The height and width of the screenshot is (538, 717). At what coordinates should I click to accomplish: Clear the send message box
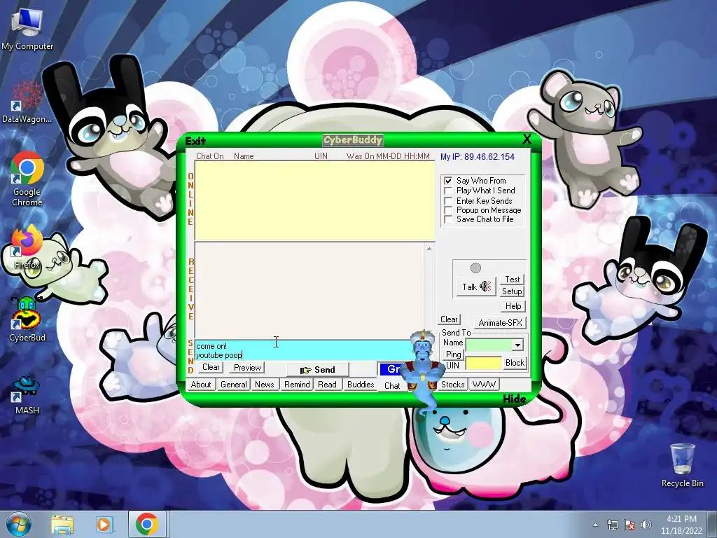click(211, 367)
